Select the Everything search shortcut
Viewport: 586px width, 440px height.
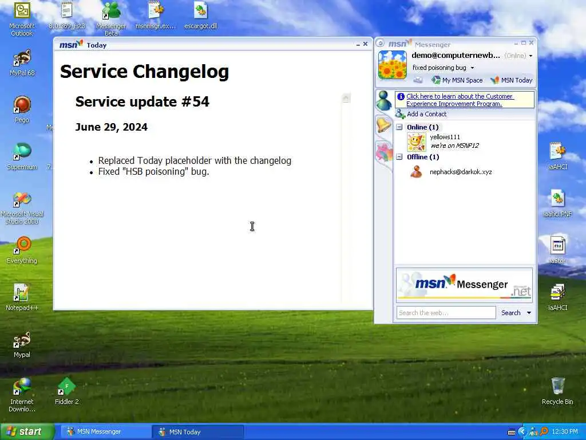click(22, 250)
